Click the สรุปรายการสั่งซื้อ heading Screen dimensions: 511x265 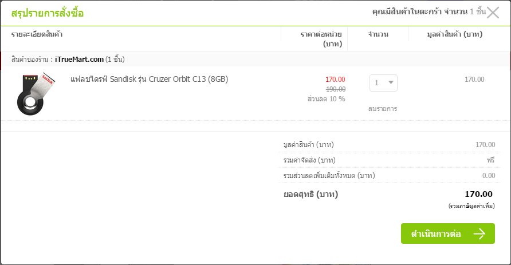(x=47, y=13)
